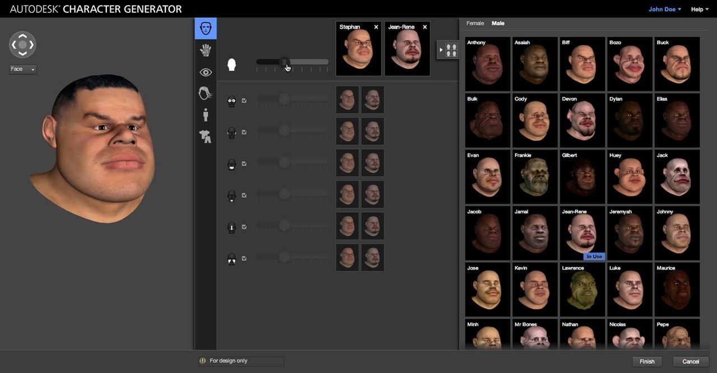
Task: Open the Body category icon
Action: click(x=206, y=115)
